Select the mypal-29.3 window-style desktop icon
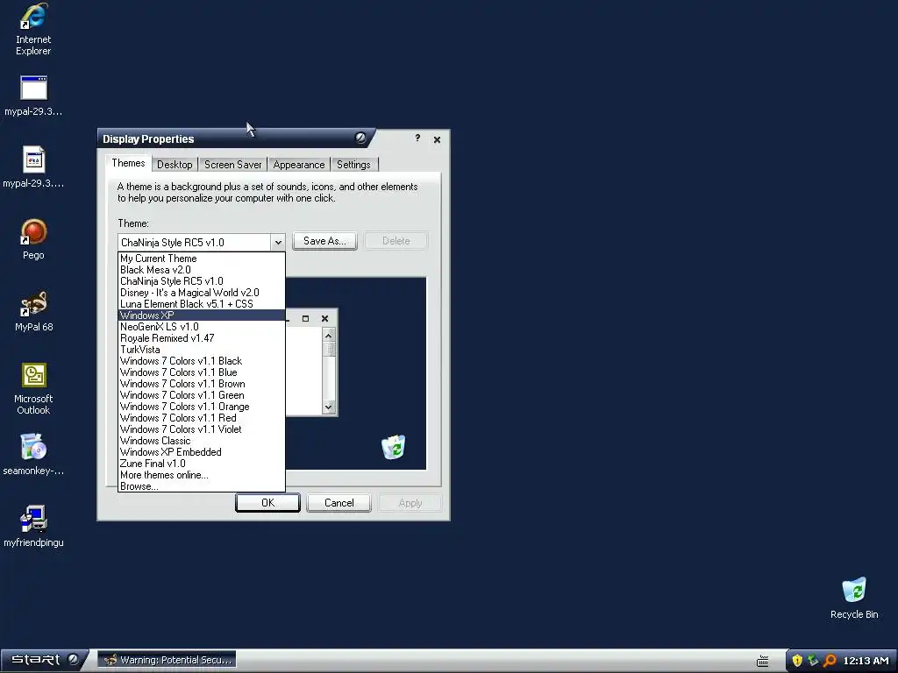898x673 pixels. click(x=33, y=89)
